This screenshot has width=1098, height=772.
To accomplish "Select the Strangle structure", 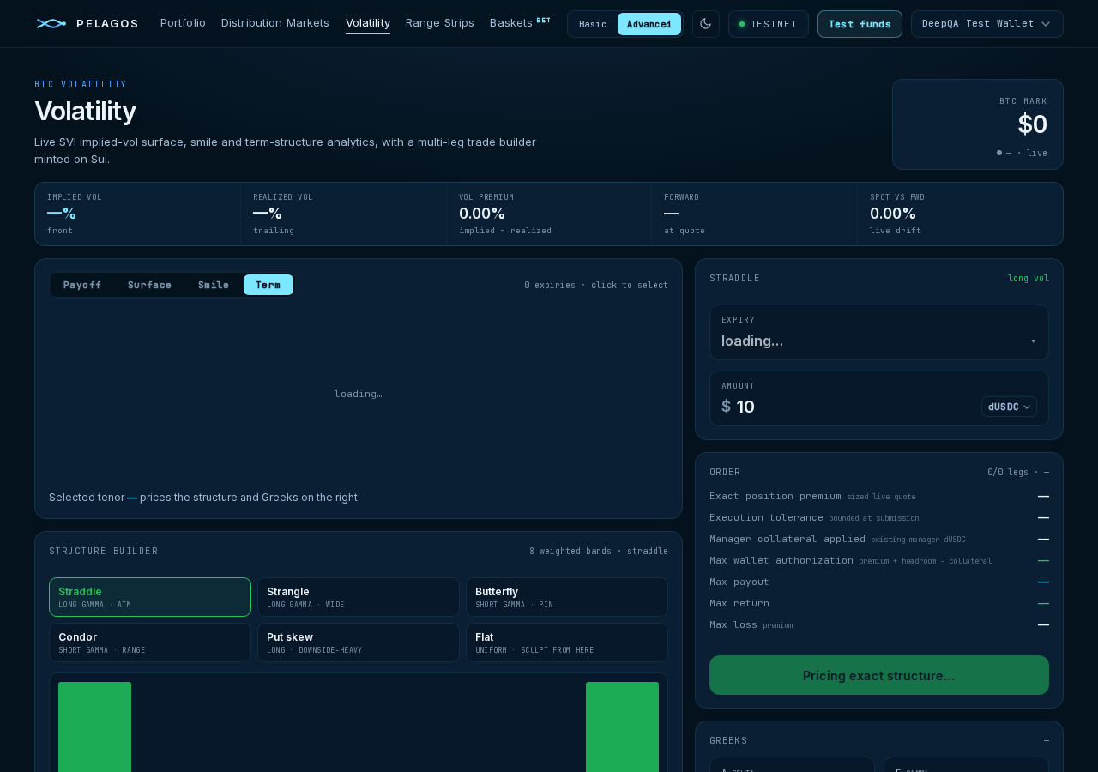I will click(x=359, y=597).
